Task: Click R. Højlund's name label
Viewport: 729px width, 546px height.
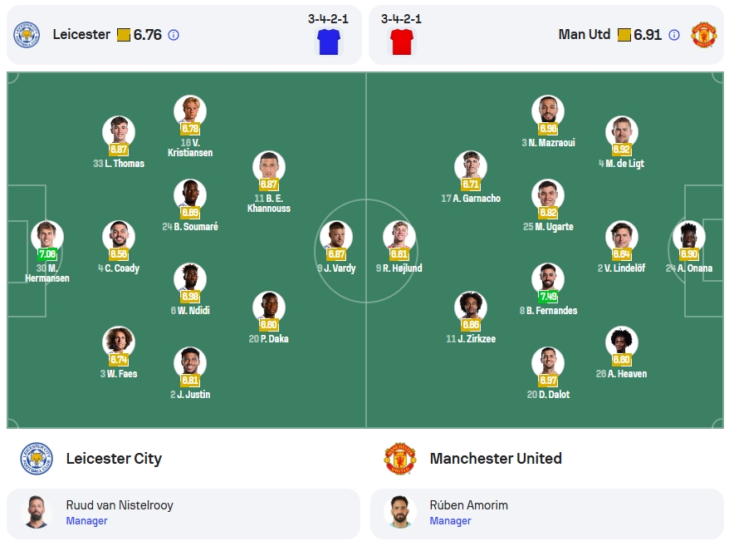Action: tap(399, 268)
